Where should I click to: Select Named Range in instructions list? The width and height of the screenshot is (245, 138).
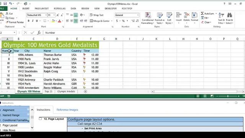point(15,115)
